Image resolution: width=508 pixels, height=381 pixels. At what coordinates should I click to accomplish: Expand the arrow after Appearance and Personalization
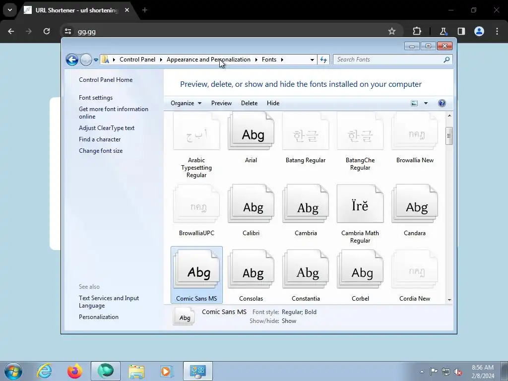pos(256,60)
